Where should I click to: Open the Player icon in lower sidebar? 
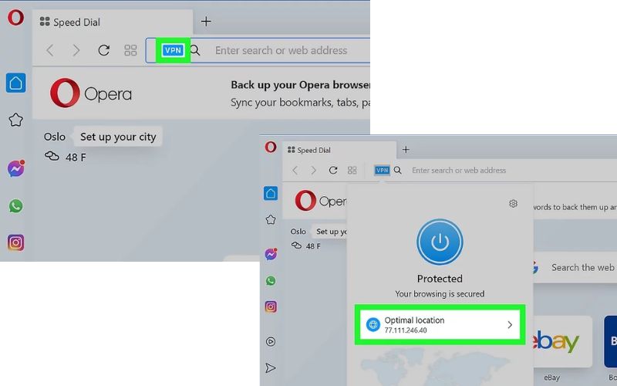pyautogui.click(x=271, y=341)
